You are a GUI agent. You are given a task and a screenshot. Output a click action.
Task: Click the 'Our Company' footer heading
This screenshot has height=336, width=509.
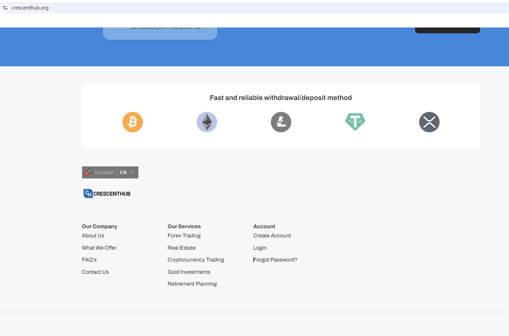tap(100, 226)
